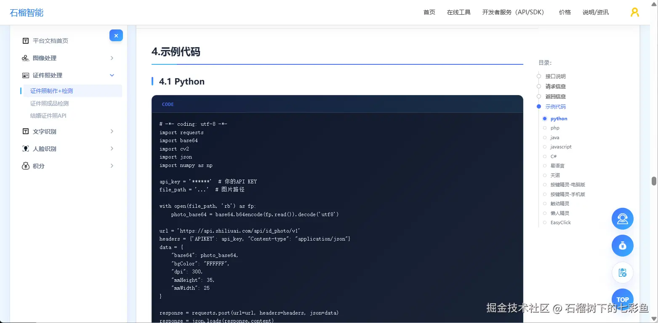The width and height of the screenshot is (658, 323).
Task: Click the api_key assignment code line
Action: 208,182
